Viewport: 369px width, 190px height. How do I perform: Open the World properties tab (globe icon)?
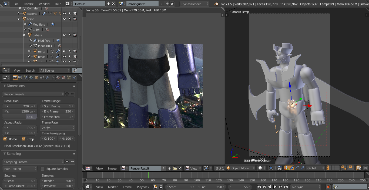tap(31, 78)
